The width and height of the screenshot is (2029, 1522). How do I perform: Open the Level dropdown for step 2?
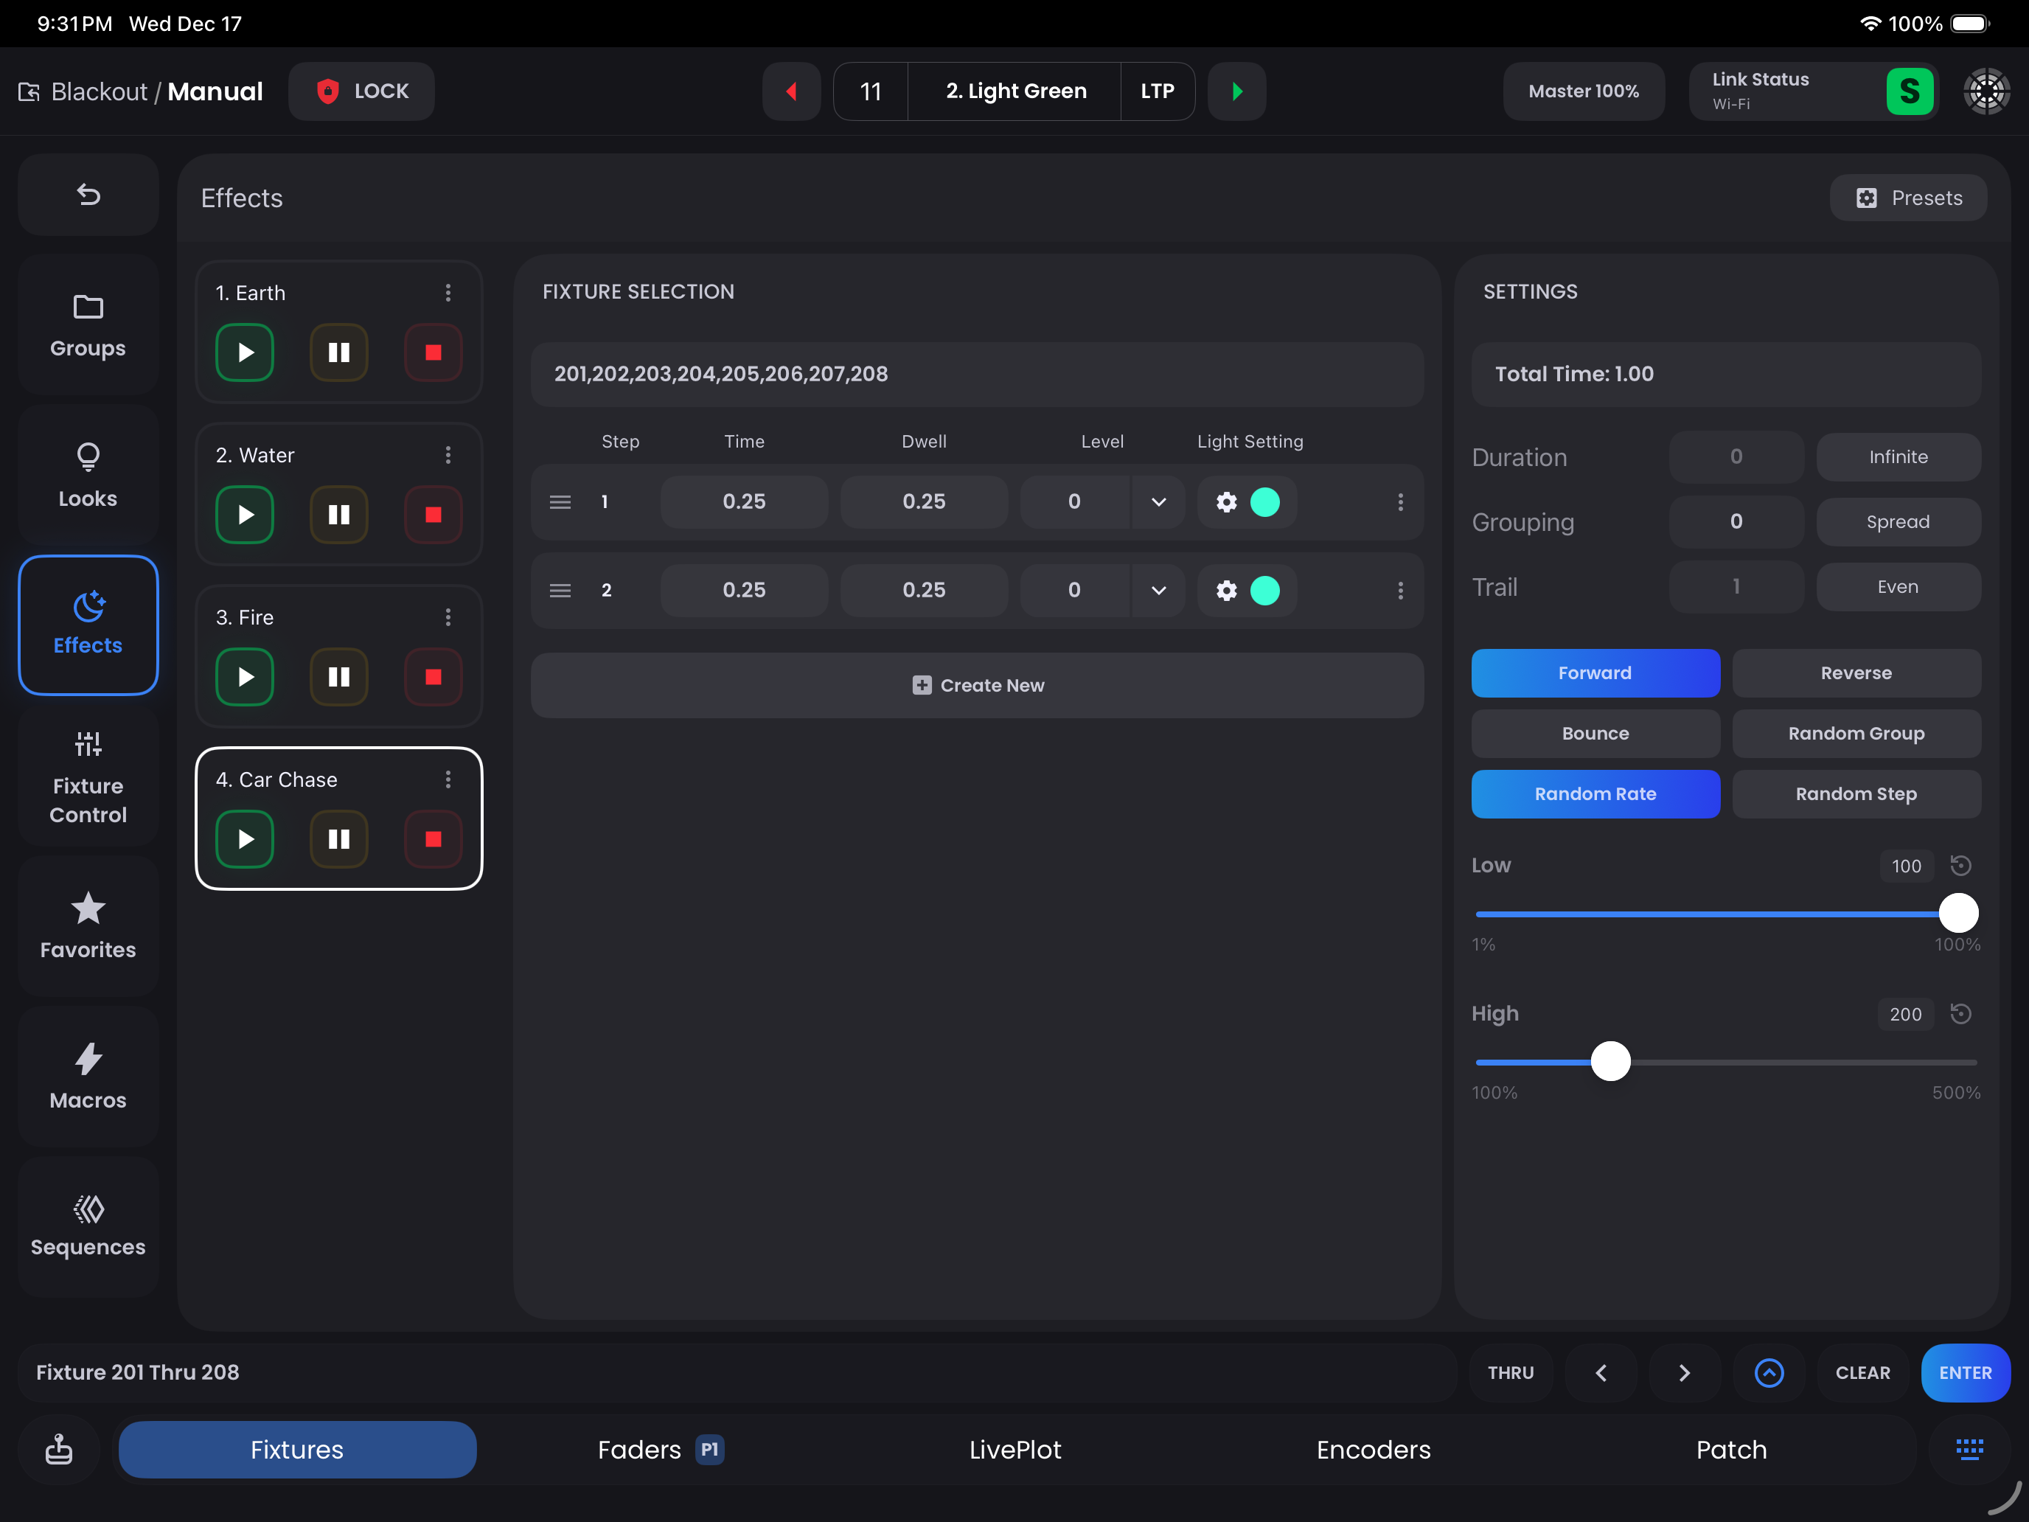pyautogui.click(x=1158, y=590)
